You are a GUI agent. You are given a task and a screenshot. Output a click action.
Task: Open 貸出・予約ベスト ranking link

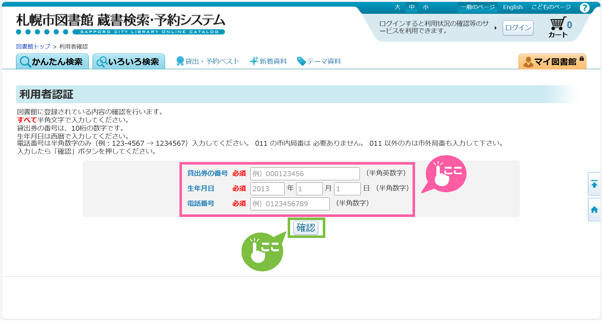pos(208,61)
